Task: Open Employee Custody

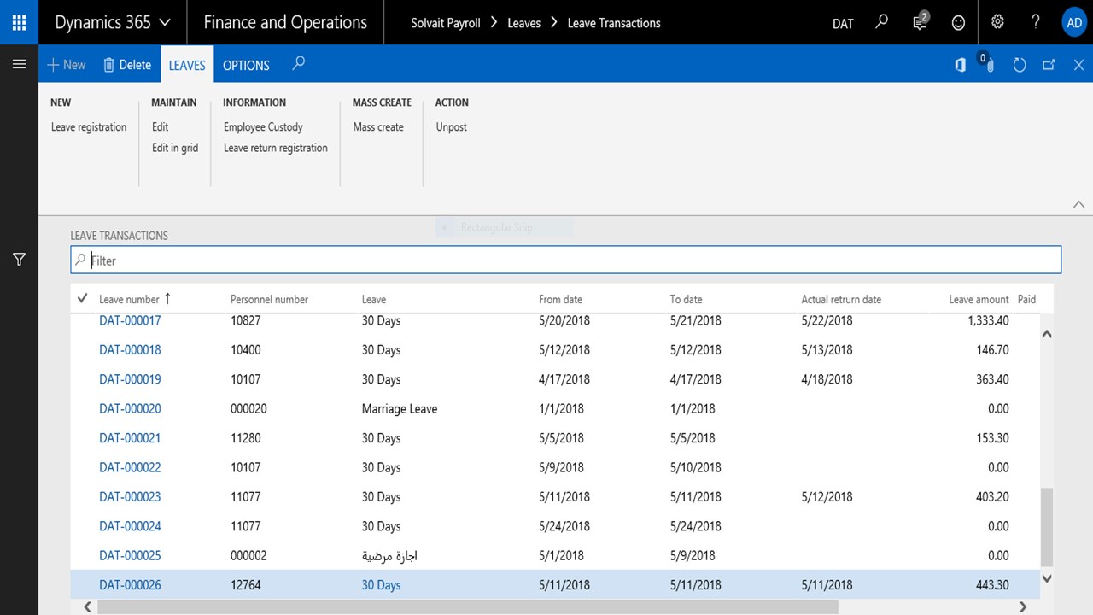Action: click(x=263, y=127)
